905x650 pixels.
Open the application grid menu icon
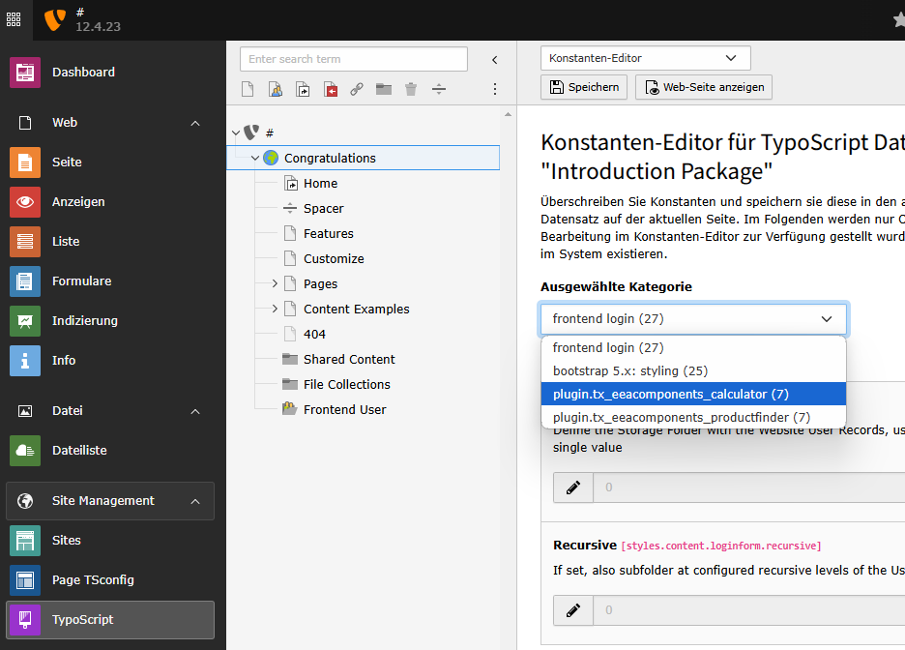click(x=14, y=19)
